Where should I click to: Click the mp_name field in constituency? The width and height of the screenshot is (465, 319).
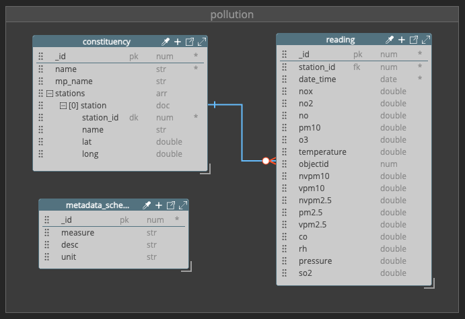73,81
